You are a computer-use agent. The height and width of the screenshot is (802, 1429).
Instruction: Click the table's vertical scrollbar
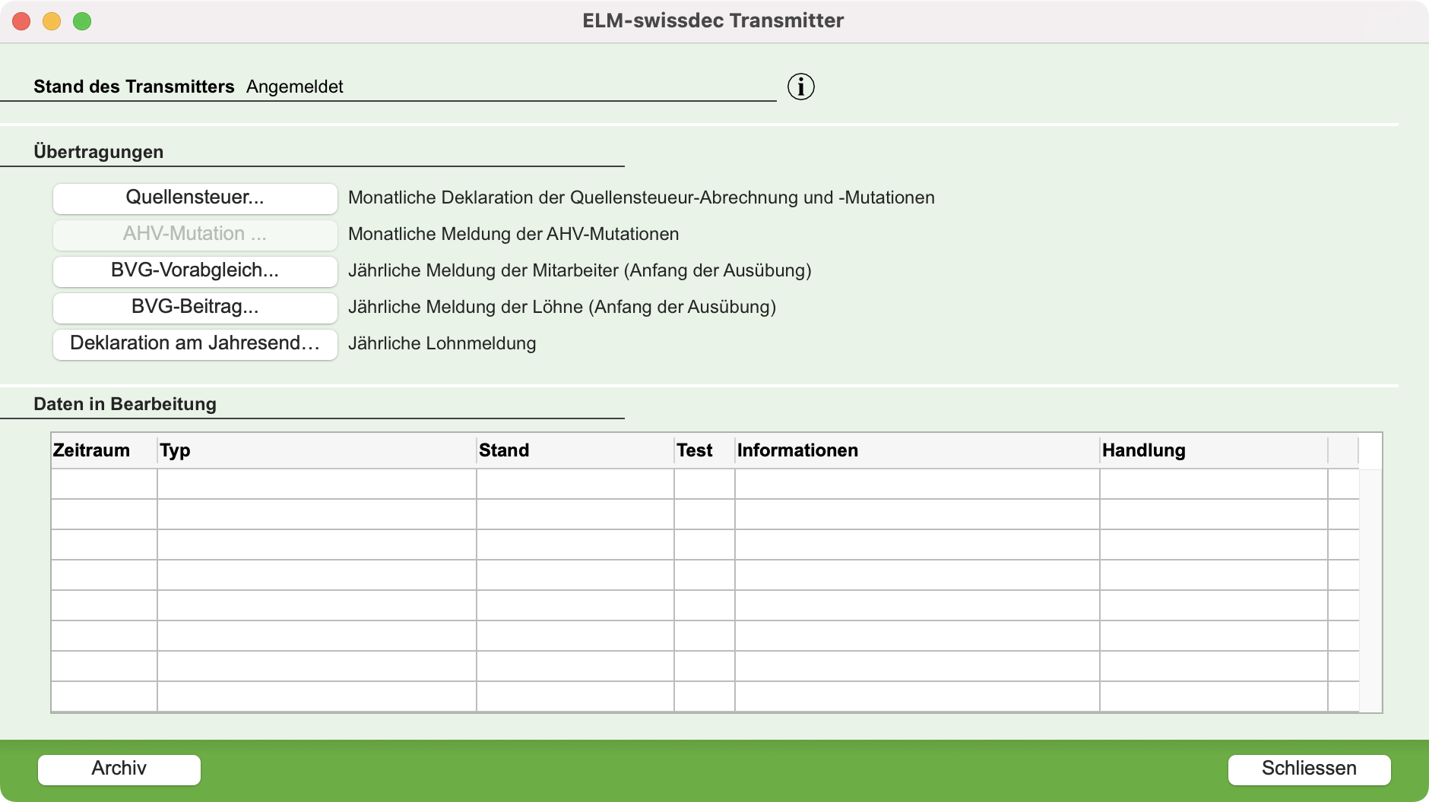point(1370,590)
